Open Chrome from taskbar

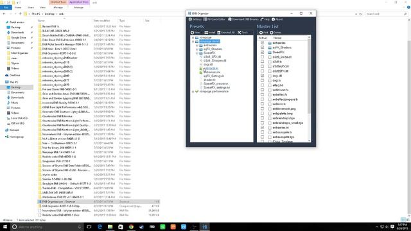click(131, 227)
